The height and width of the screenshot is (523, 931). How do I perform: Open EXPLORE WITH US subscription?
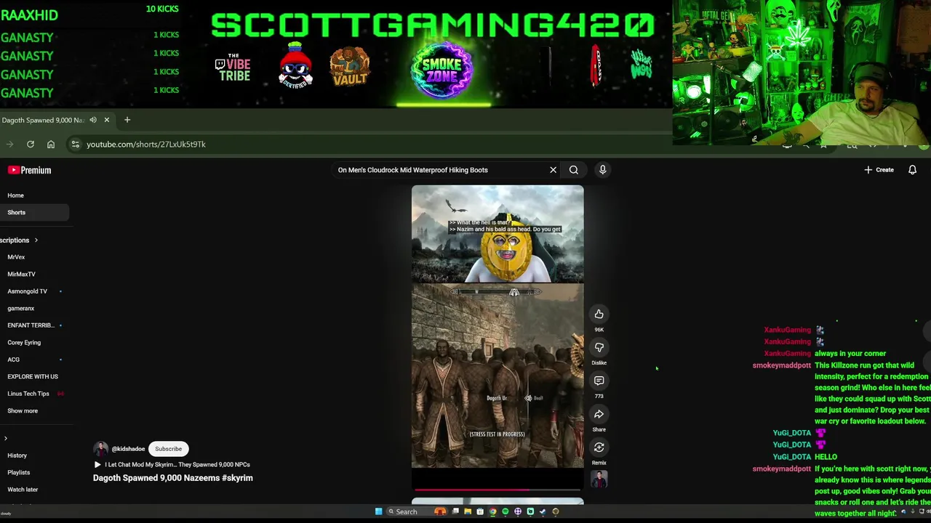(x=32, y=377)
